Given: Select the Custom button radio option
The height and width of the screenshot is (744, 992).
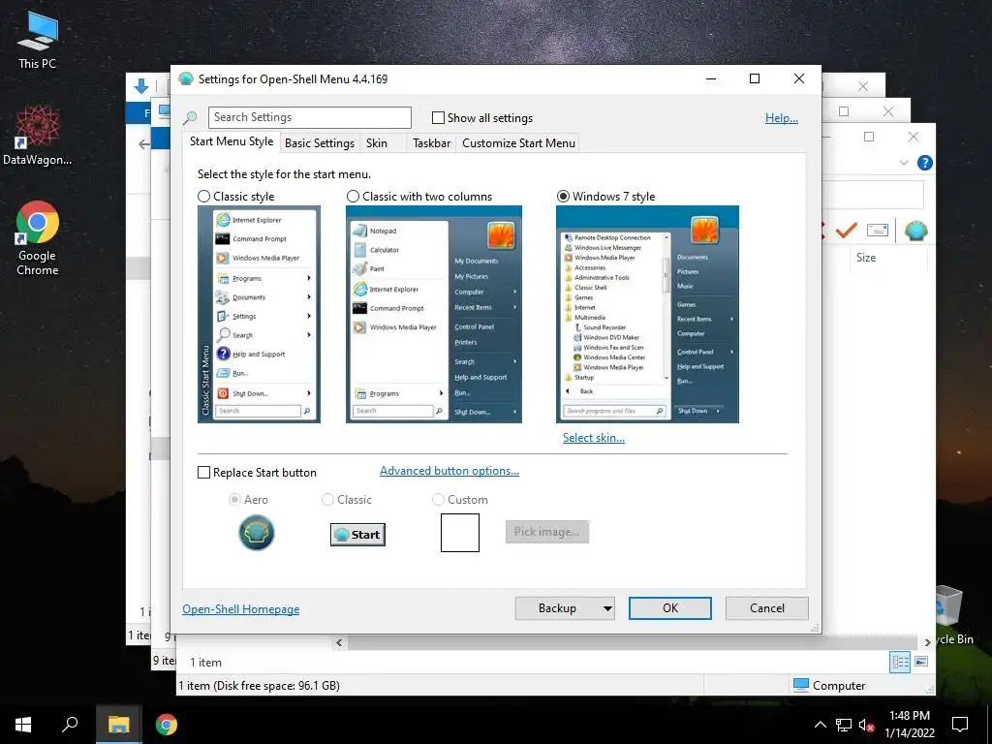Looking at the screenshot, I should pyautogui.click(x=438, y=500).
